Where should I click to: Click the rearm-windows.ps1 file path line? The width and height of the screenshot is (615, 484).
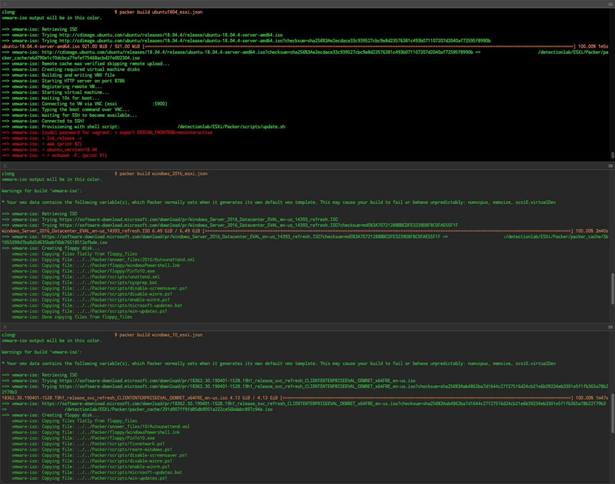coord(125,450)
